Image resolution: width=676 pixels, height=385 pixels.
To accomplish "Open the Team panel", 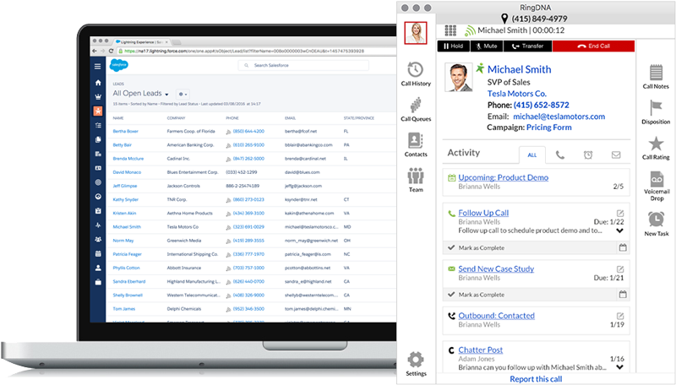I will coord(416,180).
